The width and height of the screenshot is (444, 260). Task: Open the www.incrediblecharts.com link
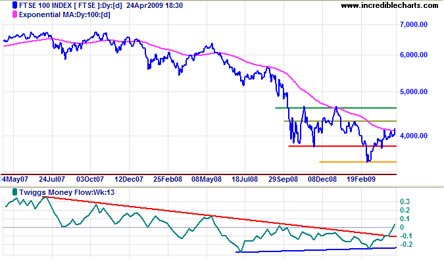[389, 5]
